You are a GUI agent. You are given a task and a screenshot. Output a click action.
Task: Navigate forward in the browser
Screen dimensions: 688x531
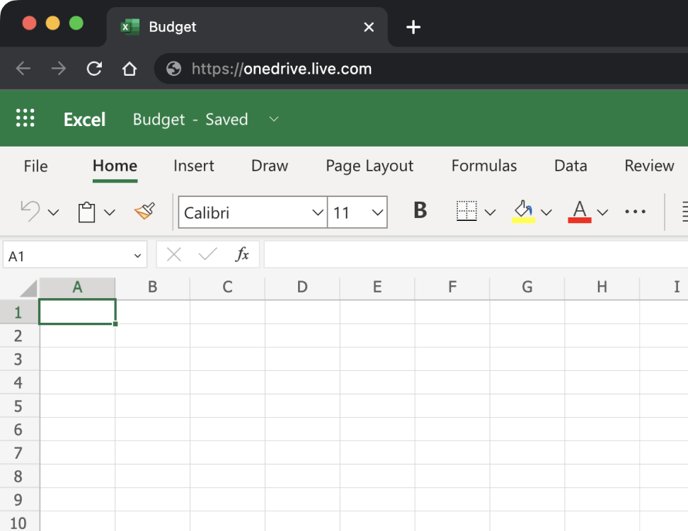point(58,69)
